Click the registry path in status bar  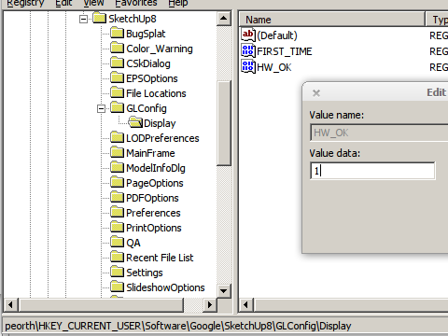pos(178,326)
